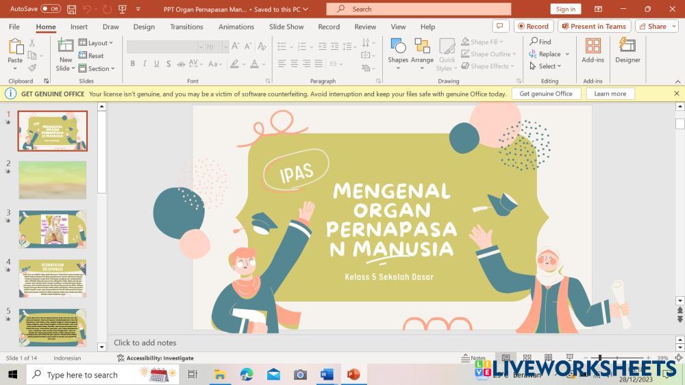The height and width of the screenshot is (385, 685).
Task: Click the Format Painter icon
Action: [x=32, y=68]
